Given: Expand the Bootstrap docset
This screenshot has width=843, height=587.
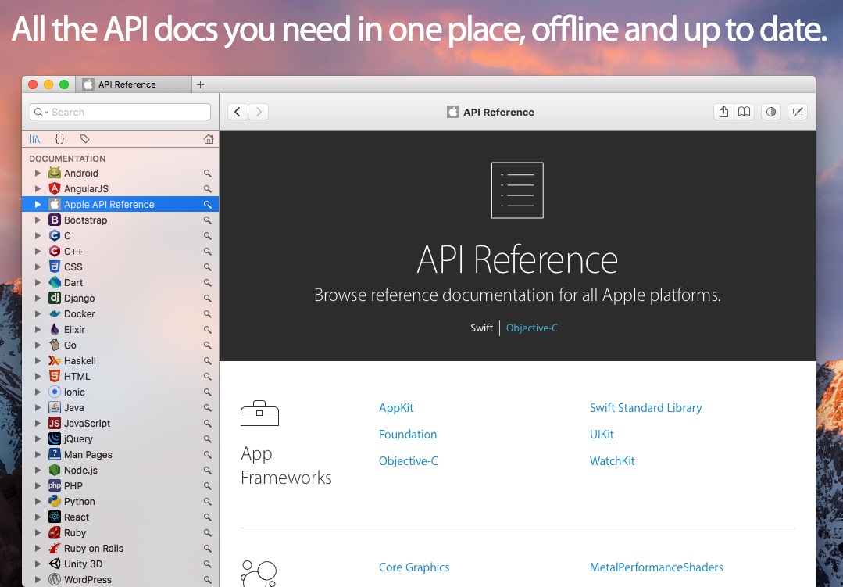Looking at the screenshot, I should coord(38,220).
